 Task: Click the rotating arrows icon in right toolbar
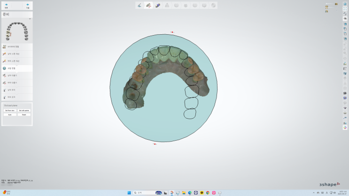345,14
